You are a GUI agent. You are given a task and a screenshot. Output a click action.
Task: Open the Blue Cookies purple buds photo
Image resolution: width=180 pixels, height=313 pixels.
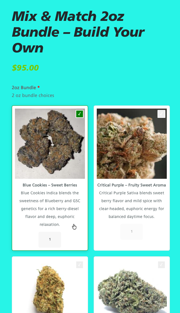click(50, 144)
